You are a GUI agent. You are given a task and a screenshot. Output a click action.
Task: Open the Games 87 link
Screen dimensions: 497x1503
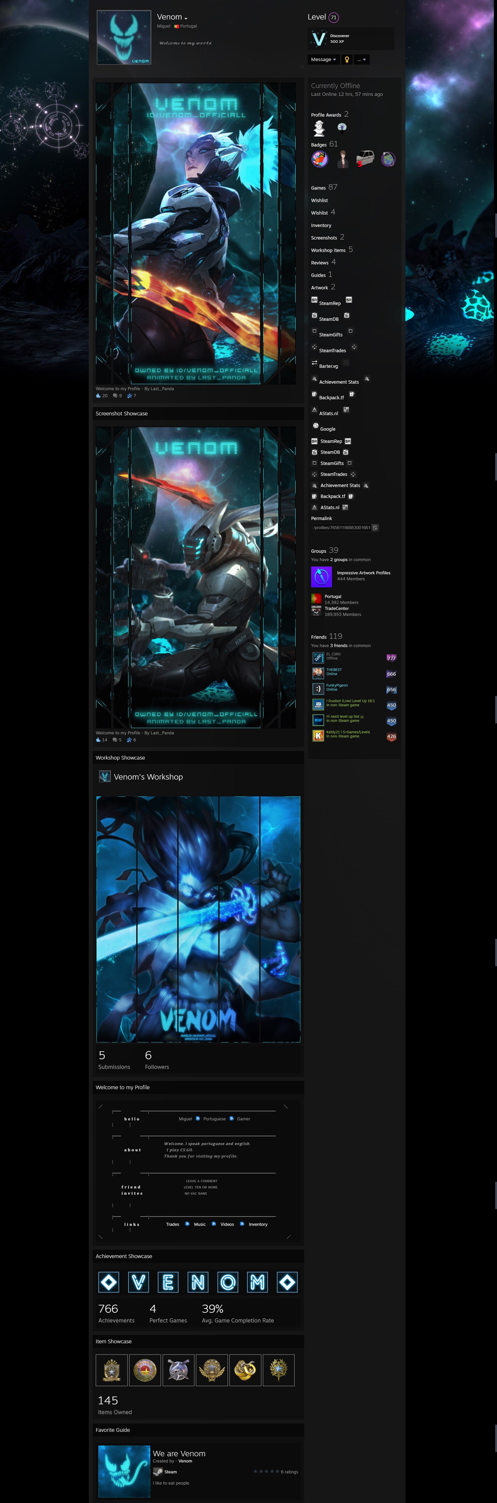[x=324, y=187]
